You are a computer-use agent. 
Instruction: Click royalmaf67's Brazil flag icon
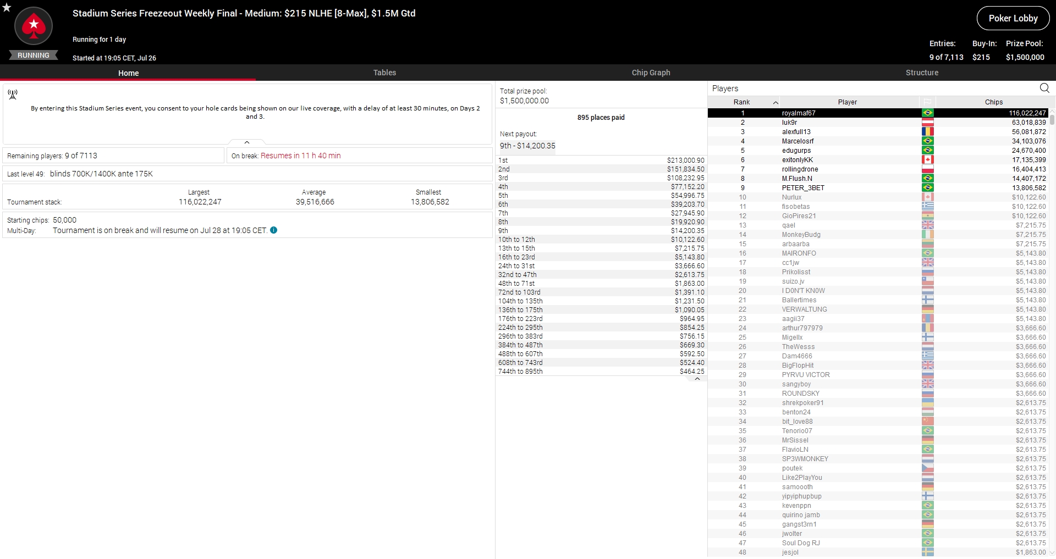coord(928,113)
